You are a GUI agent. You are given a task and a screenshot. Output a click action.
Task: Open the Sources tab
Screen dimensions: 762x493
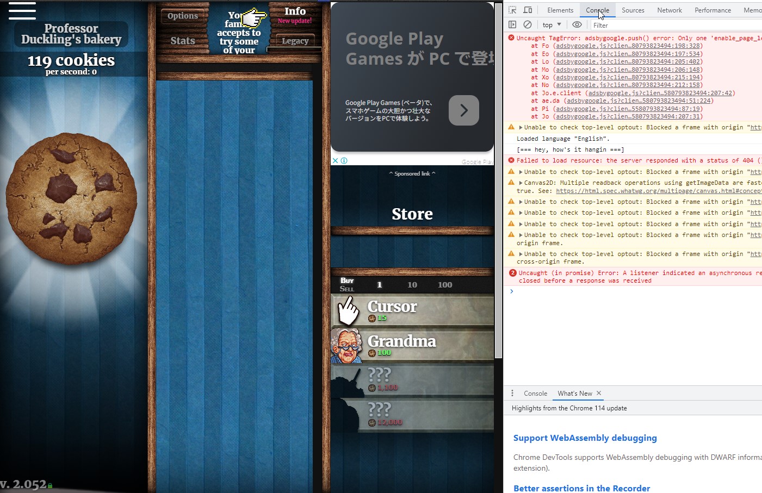click(633, 10)
